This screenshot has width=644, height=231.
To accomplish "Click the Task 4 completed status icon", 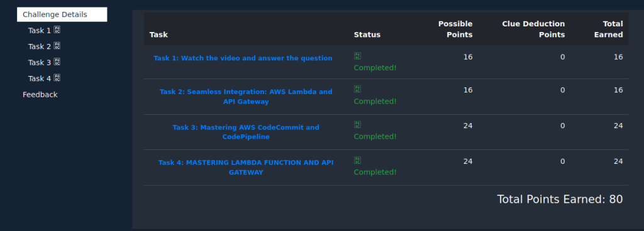I will click(357, 160).
